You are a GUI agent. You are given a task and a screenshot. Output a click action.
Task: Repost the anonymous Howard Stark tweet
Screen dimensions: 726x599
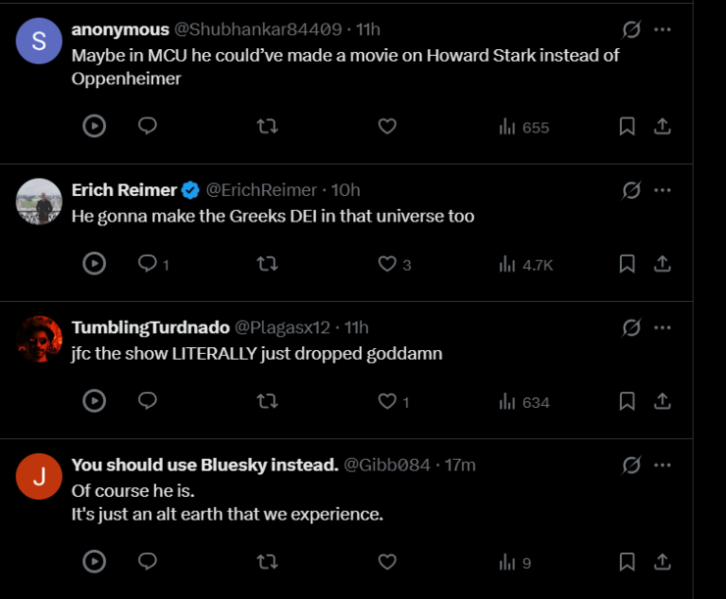coord(267,126)
